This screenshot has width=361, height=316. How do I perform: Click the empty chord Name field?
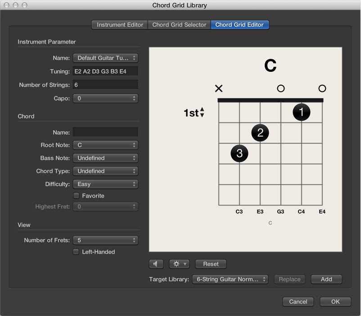coord(105,132)
